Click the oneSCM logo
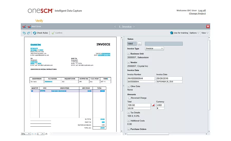The height and width of the screenshot is (141, 231). 41,11
